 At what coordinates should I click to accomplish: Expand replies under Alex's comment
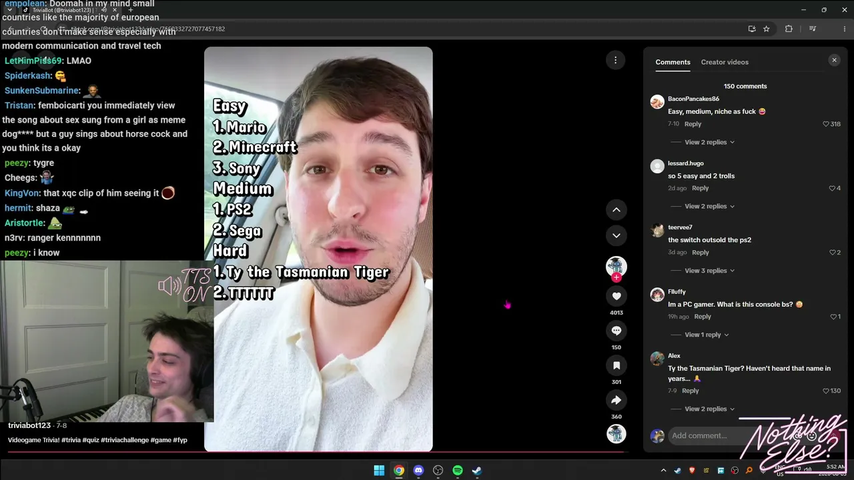pos(709,409)
